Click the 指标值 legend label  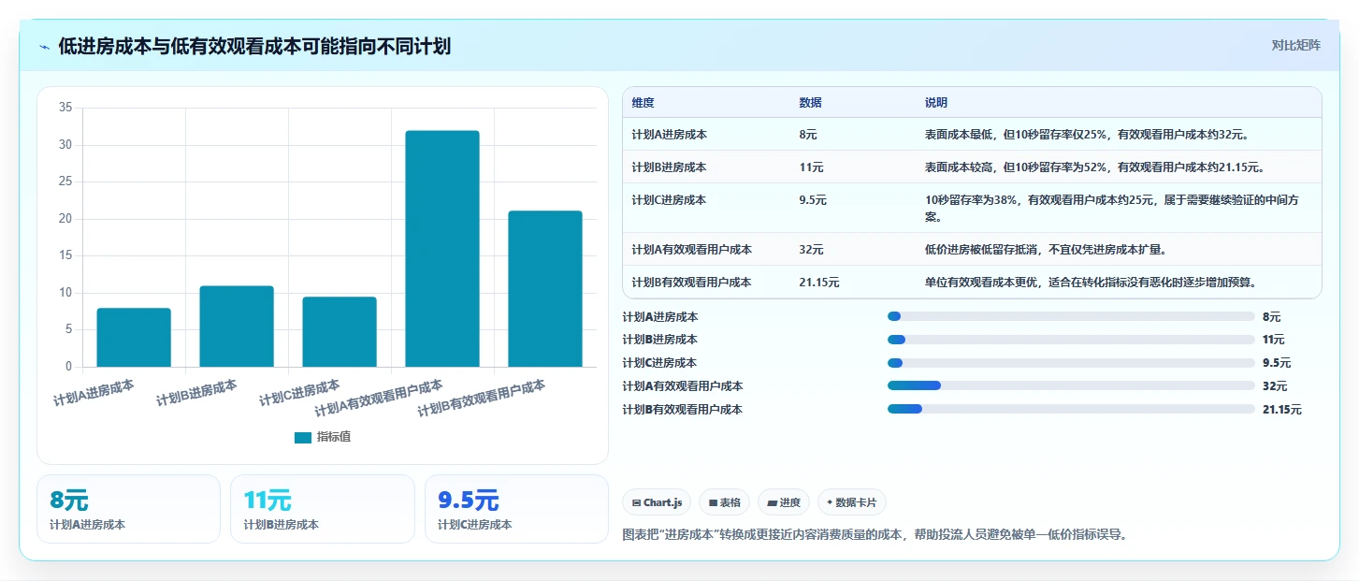[x=334, y=437]
